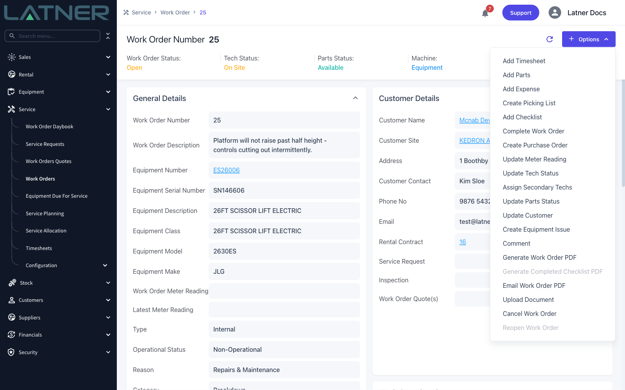The image size is (625, 390).
Task: Open rental contract 16 link
Action: pyautogui.click(x=462, y=242)
